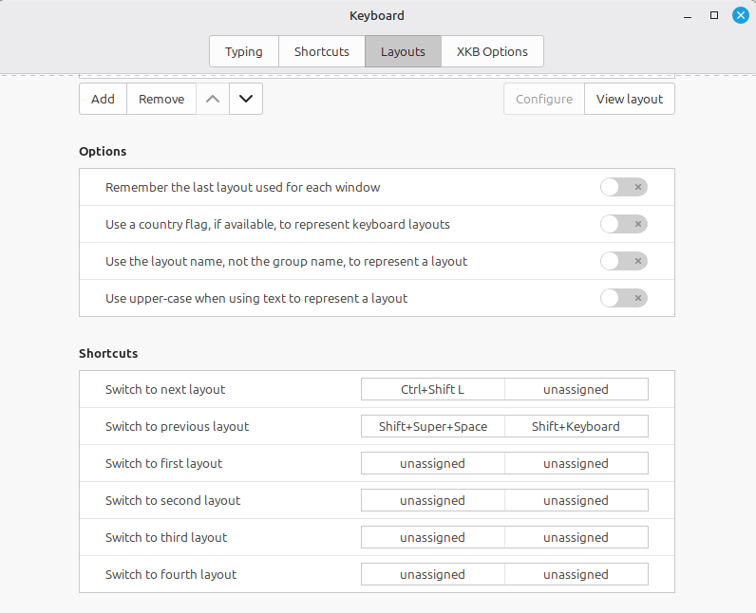Click the "Use the layout name" label
This screenshot has width=756, height=613.
pos(287,262)
